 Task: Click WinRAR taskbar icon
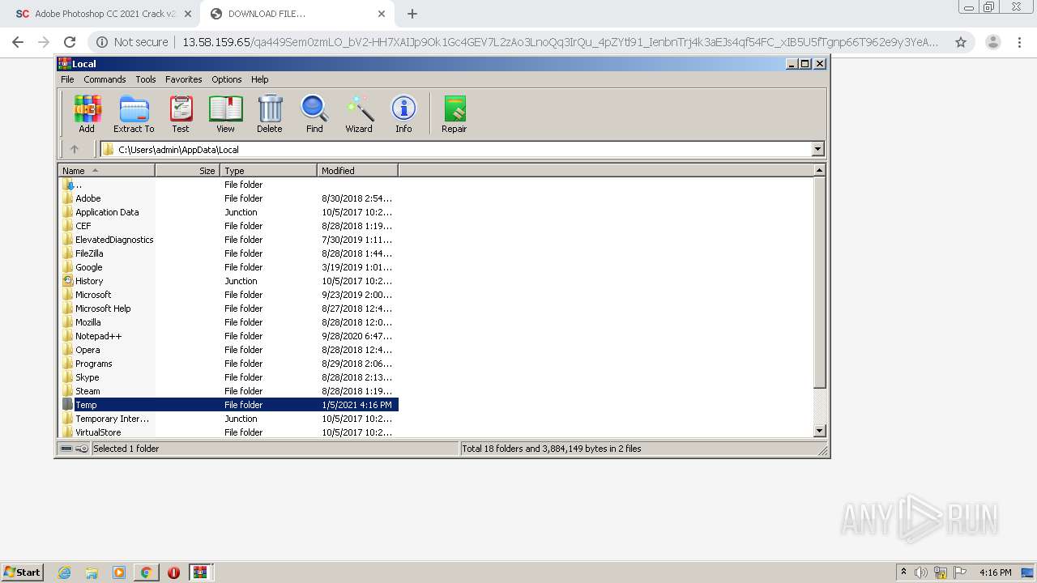coord(200,572)
